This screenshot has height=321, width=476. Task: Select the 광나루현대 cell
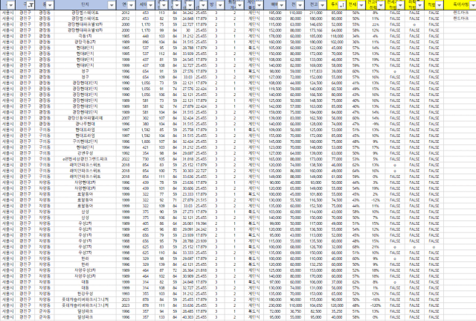tap(86, 124)
